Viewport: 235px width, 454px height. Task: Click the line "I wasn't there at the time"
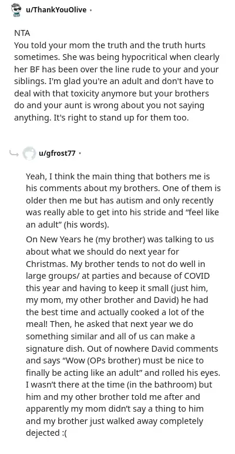pyautogui.click(x=119, y=385)
